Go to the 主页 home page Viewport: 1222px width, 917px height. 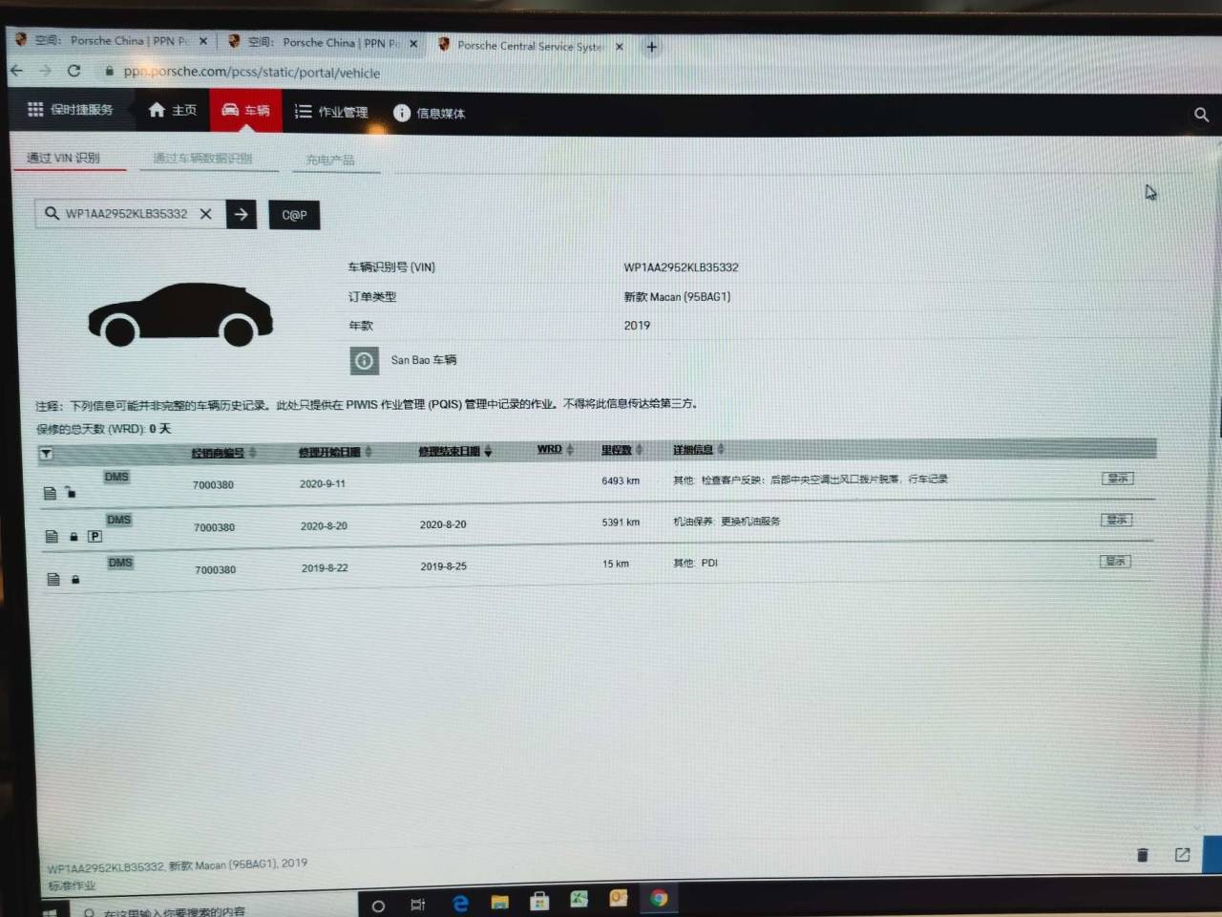pos(173,111)
